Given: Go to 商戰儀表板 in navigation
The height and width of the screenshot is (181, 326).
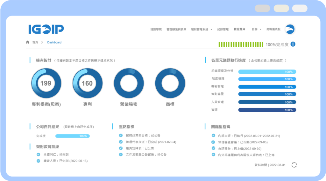Looking at the screenshot, I should (x=273, y=29).
